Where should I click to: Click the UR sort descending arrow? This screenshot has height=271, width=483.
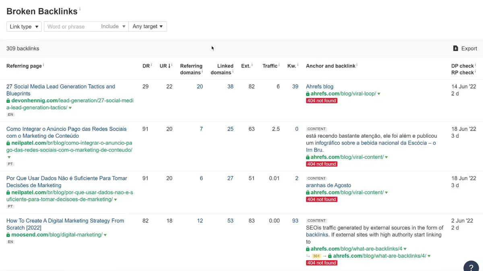[169, 66]
